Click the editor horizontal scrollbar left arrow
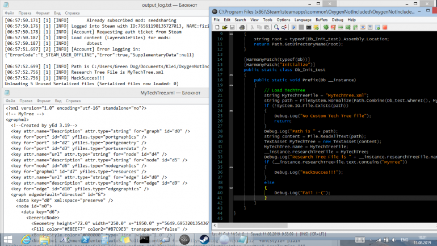 click(x=215, y=226)
